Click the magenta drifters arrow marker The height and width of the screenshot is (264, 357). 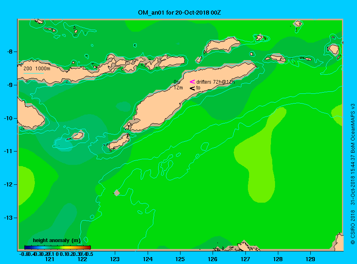point(192,82)
